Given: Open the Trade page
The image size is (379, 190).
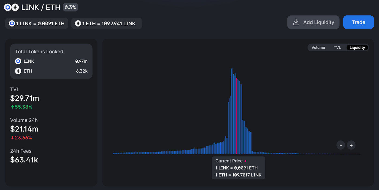Looking at the screenshot, I should (358, 22).
